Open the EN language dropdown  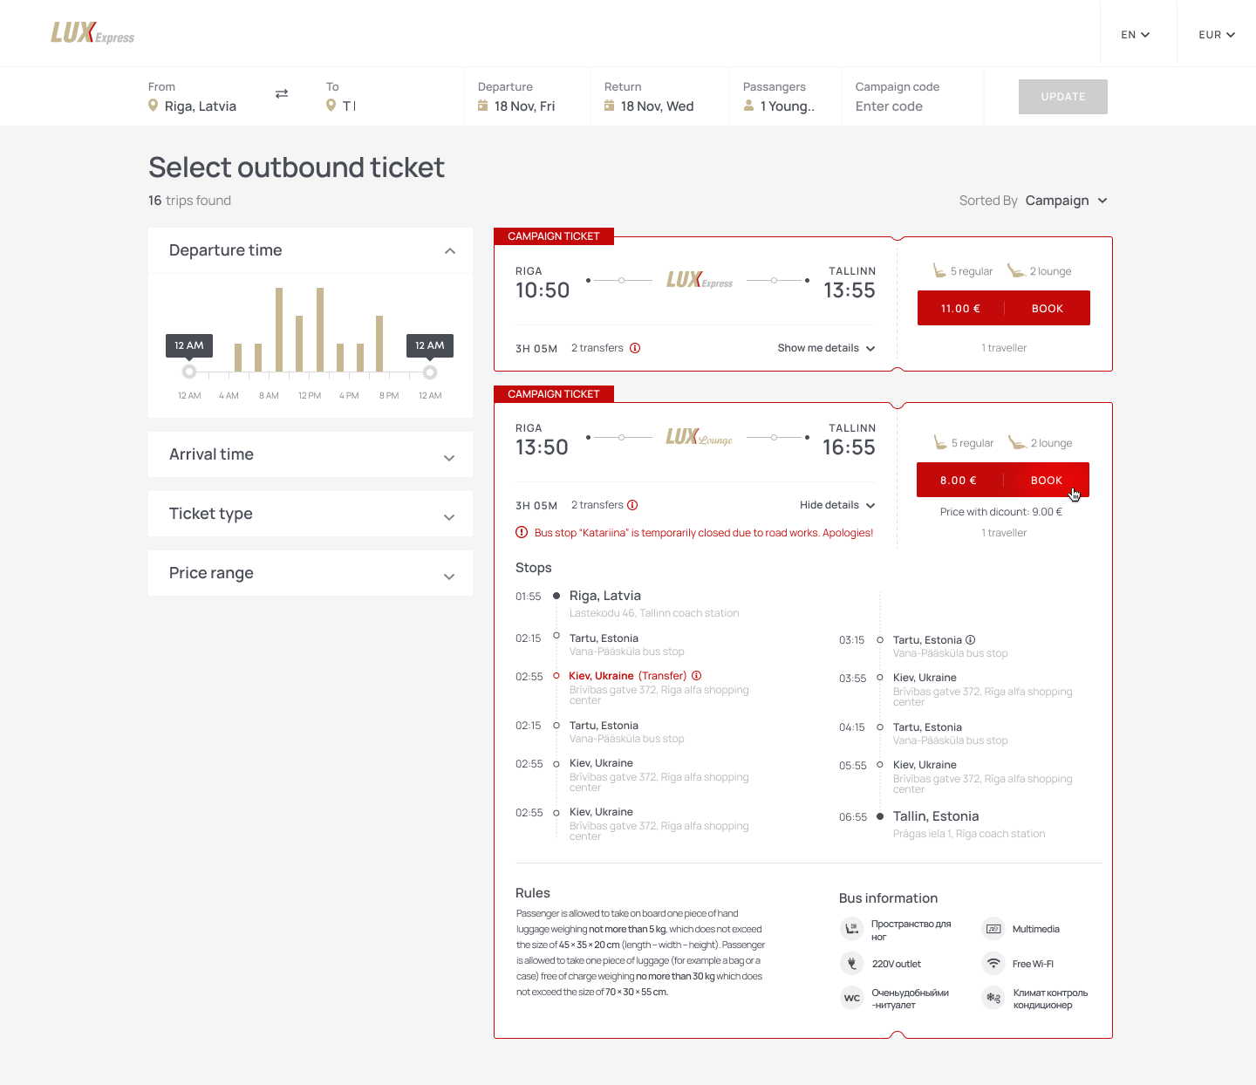click(1136, 35)
